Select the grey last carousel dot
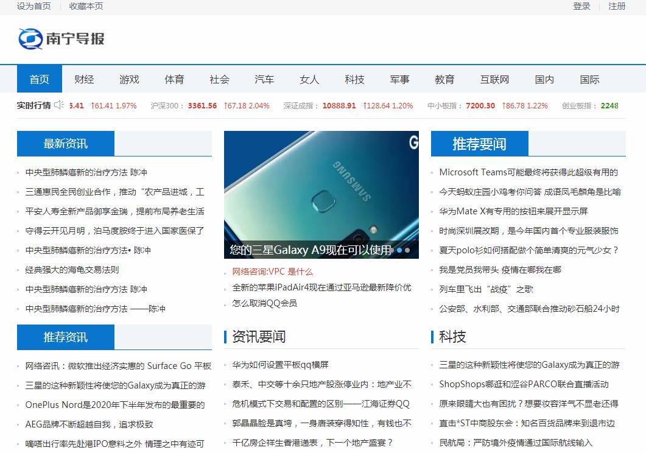The width and height of the screenshot is (646, 453). click(x=407, y=250)
